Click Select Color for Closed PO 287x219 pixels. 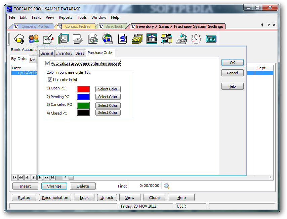(x=108, y=113)
